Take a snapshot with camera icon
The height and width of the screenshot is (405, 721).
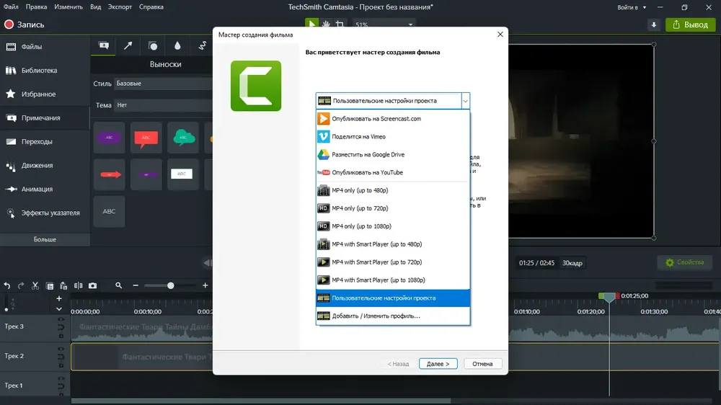click(92, 285)
